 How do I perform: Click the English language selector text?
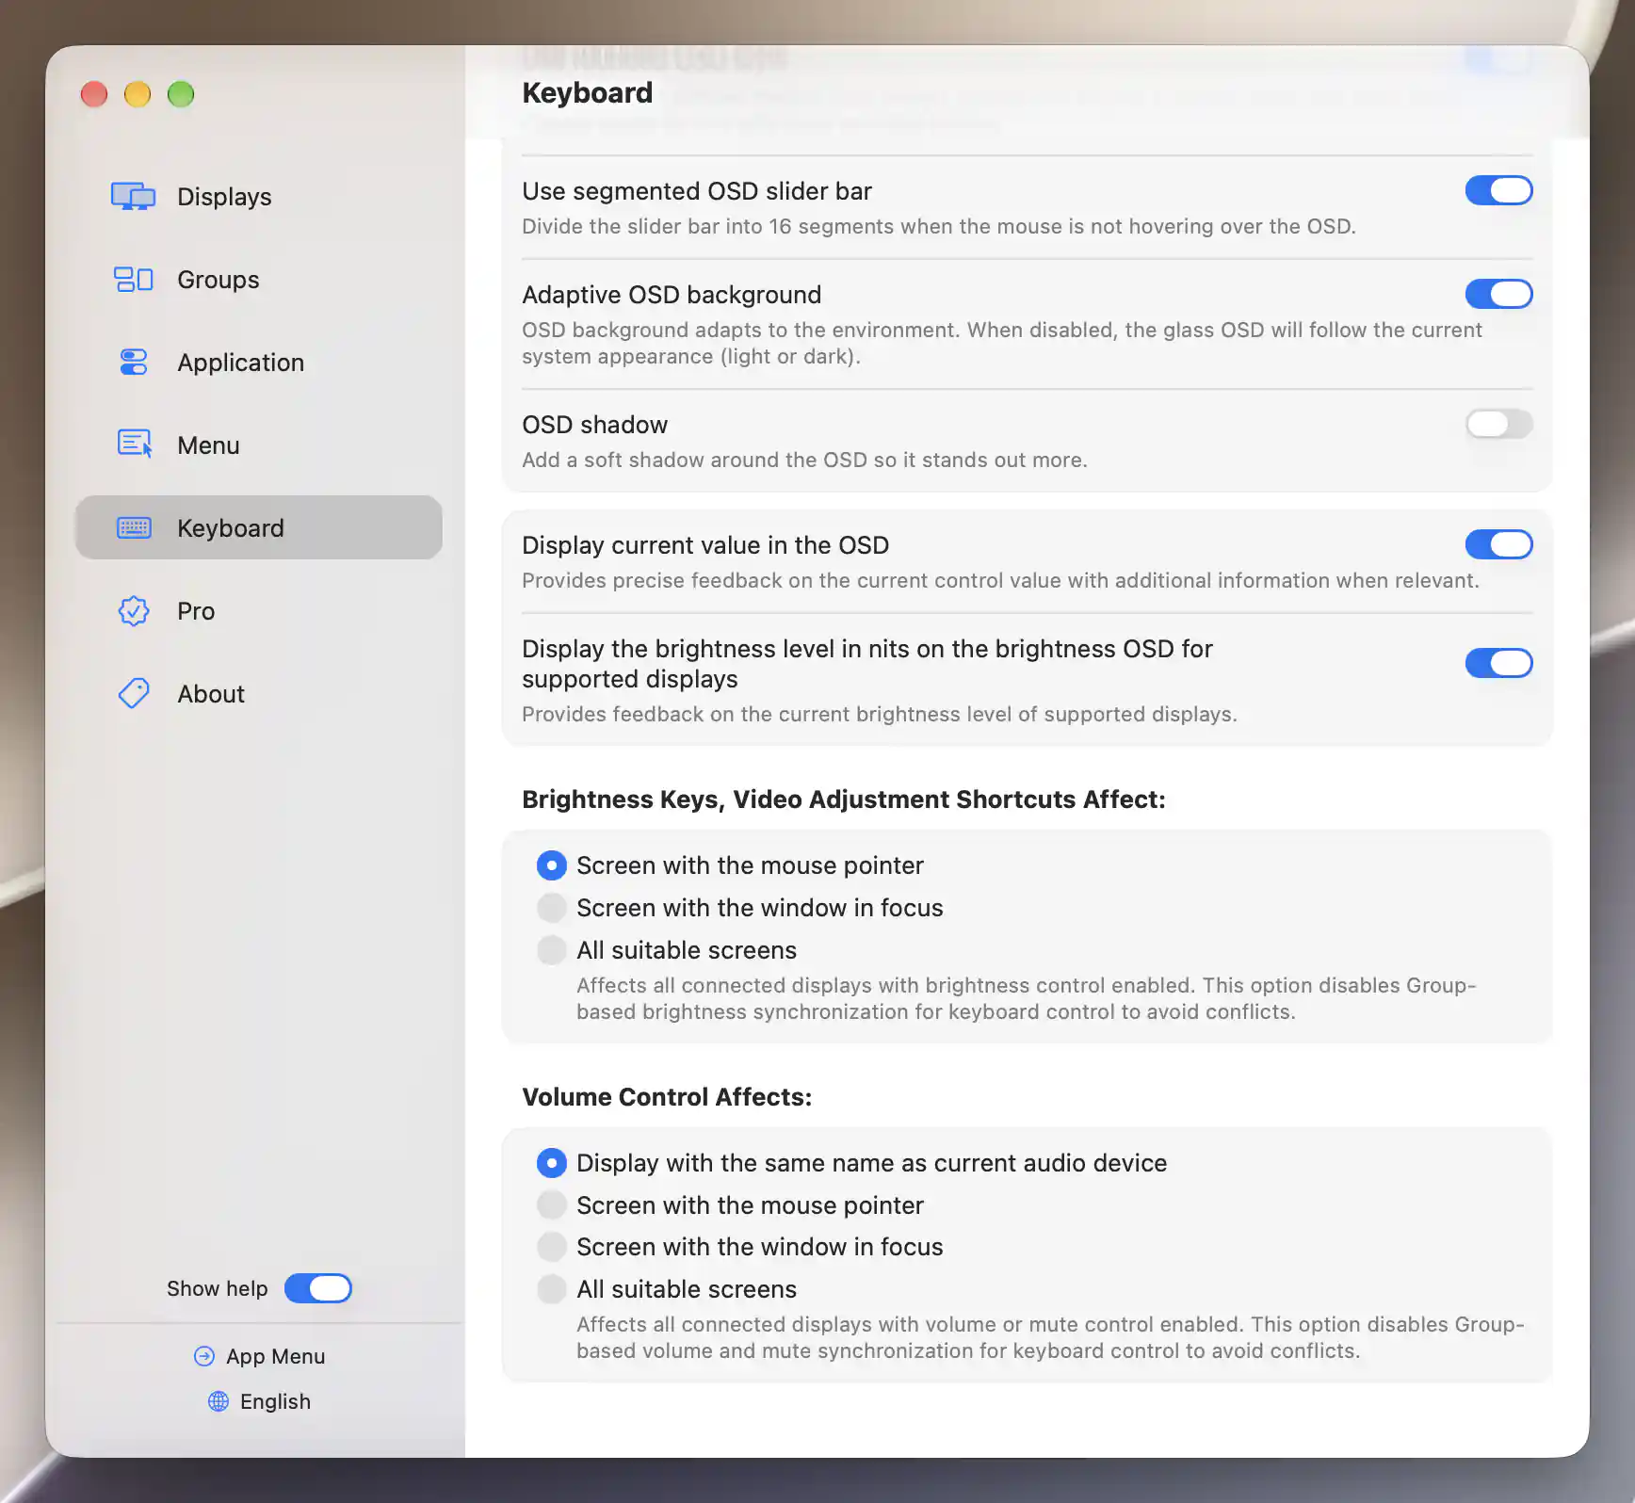[x=275, y=1401]
